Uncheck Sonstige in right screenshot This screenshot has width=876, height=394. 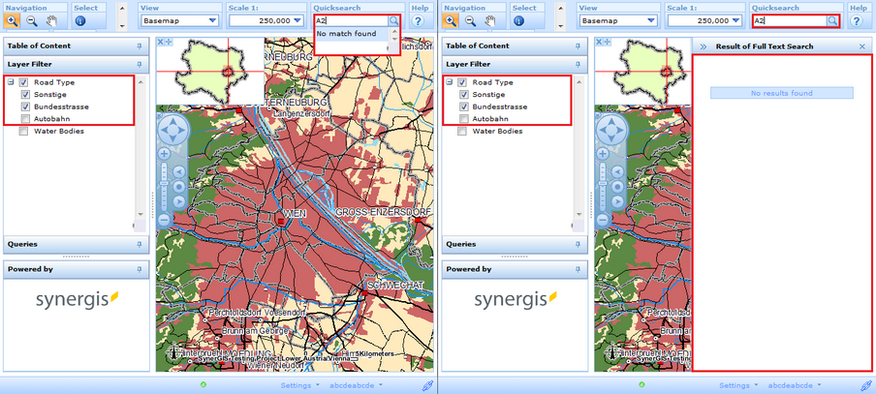click(463, 94)
